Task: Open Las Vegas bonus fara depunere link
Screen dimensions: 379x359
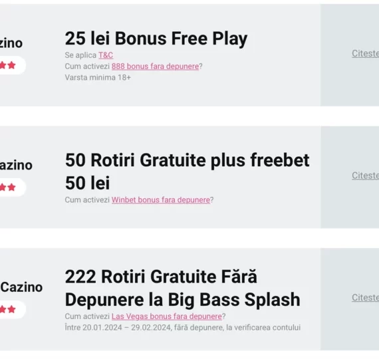Action: click(x=166, y=316)
